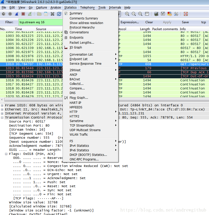
Task: Zoom in on packet text
Action: (127, 14)
